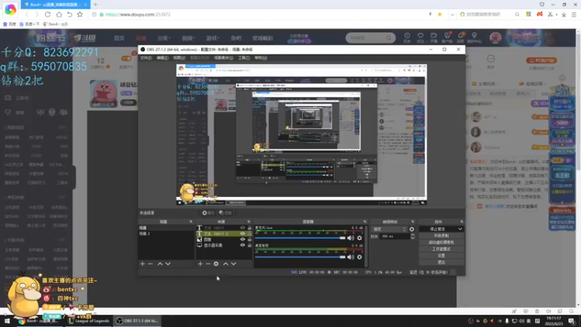Open the Windows Start menu

click(7, 321)
